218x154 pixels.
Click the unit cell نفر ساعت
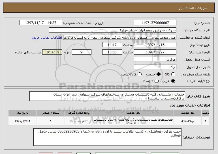[x=79, y=121]
